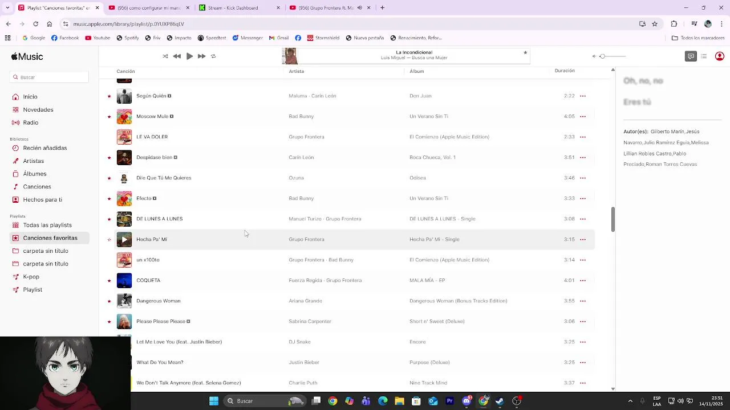Skip to the previous track
This screenshot has height=410, width=730.
(x=177, y=56)
